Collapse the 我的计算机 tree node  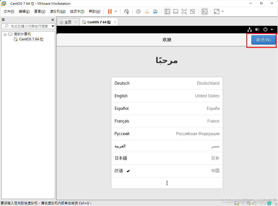click(5, 34)
